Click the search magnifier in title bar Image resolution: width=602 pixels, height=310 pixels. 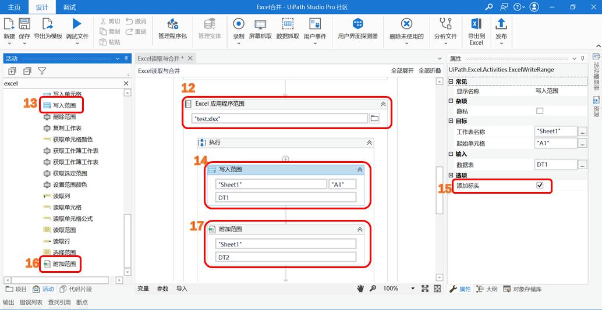(x=488, y=7)
